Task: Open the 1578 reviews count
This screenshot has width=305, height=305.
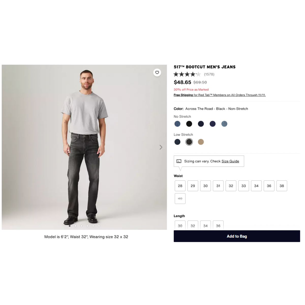Action: (x=209, y=74)
